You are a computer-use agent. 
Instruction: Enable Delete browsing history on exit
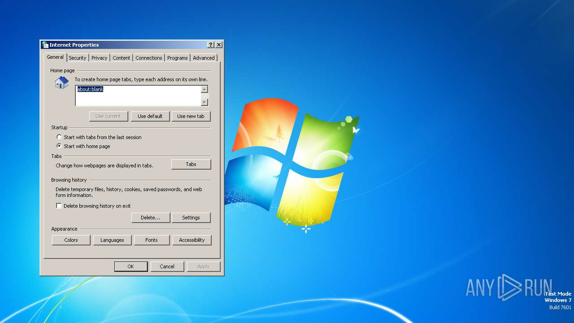(x=59, y=206)
